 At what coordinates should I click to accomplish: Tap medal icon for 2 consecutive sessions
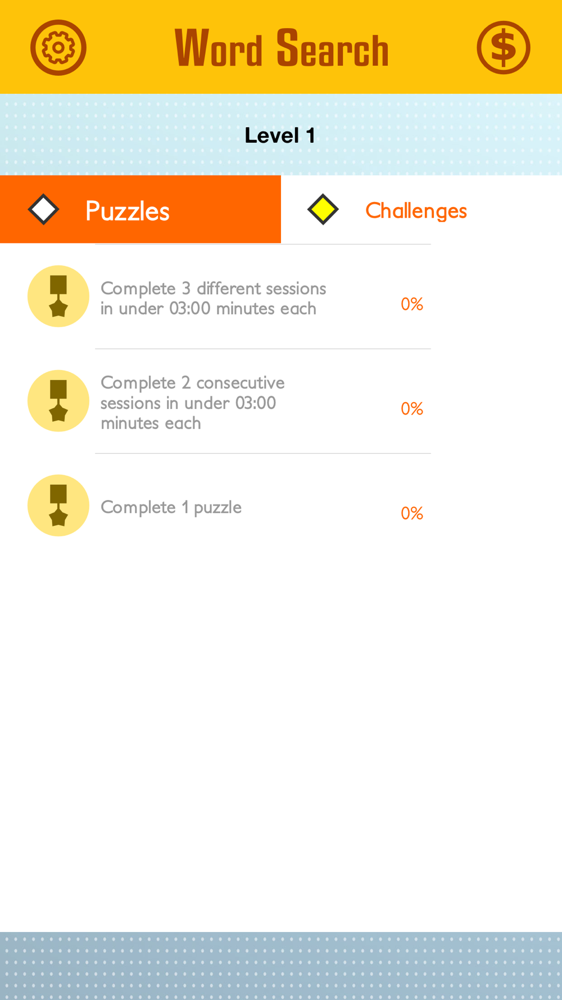click(58, 401)
